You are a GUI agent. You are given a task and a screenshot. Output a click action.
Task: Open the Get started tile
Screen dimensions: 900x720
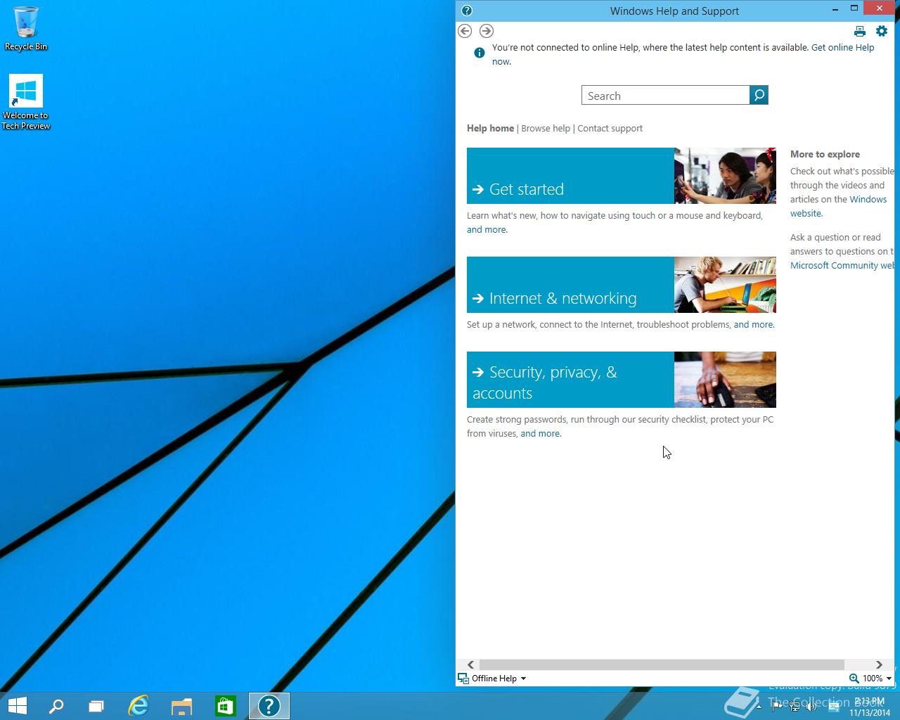622,176
